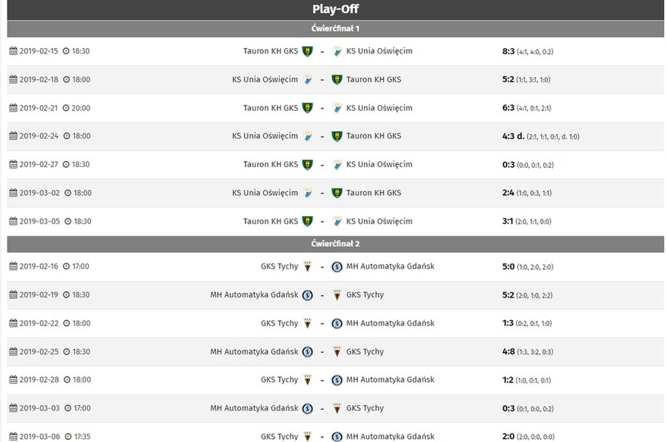
Task: Click calendar icon beside 2019-02-21 date
Action: (x=14, y=108)
